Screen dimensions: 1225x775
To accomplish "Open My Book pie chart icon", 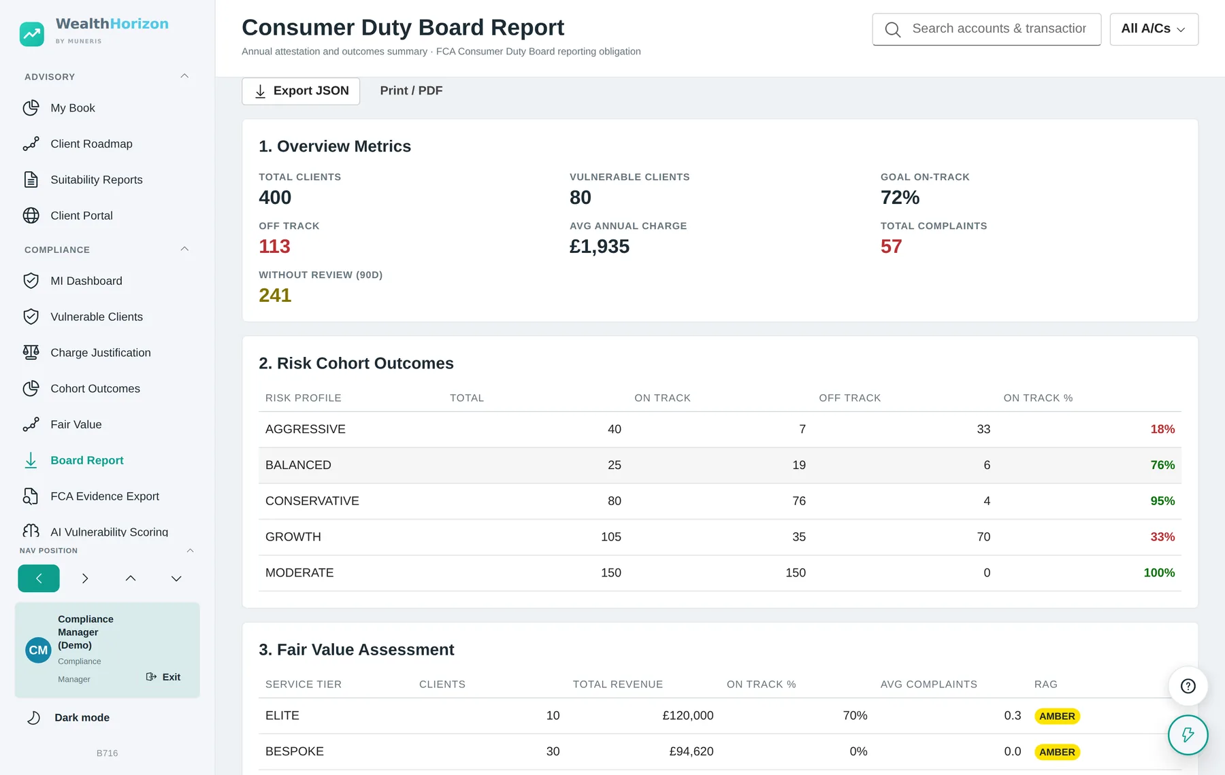I will pyautogui.click(x=31, y=108).
